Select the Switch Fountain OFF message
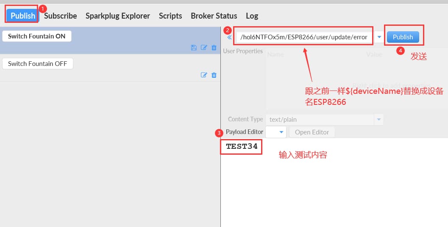Image resolution: width=448 pixels, height=227 pixels. [38, 63]
